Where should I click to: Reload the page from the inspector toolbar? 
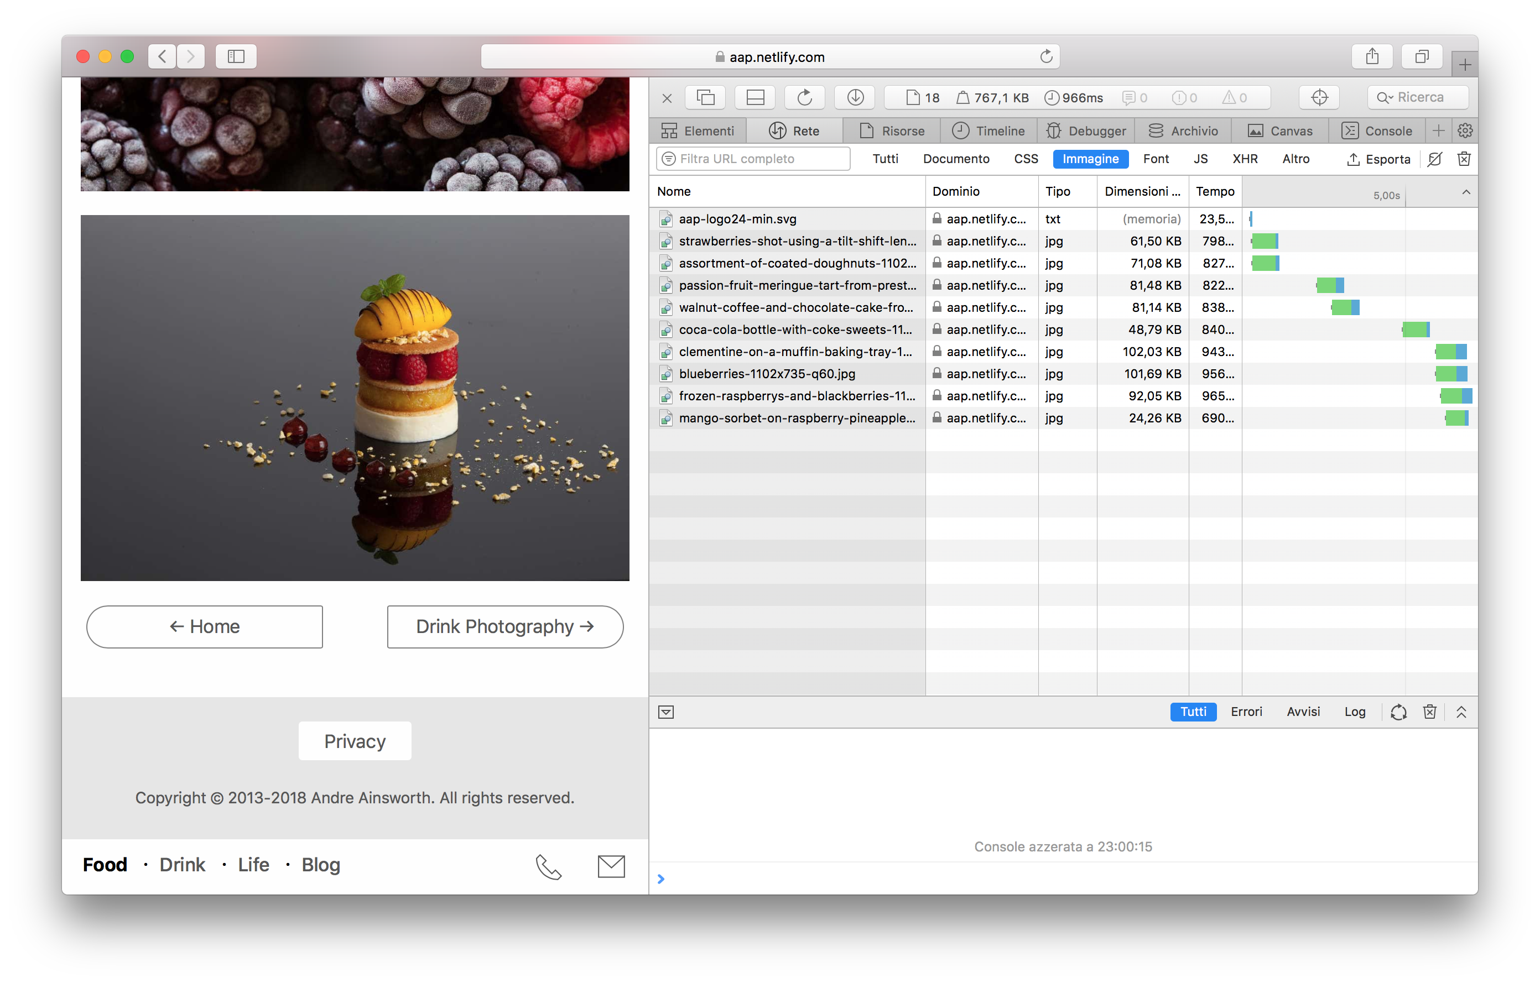[x=804, y=97]
